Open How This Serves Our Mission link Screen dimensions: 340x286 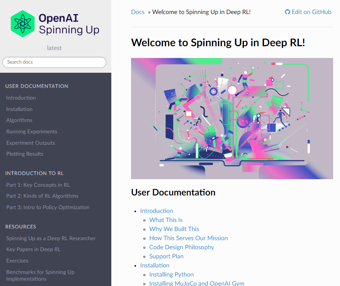(188, 238)
